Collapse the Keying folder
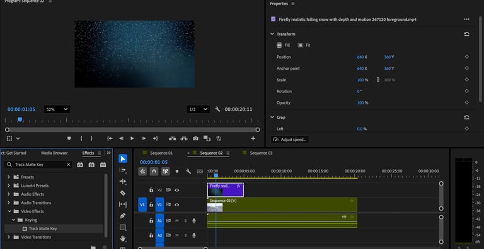Image resolution: width=484 pixels, height=249 pixels. pyautogui.click(x=13, y=220)
